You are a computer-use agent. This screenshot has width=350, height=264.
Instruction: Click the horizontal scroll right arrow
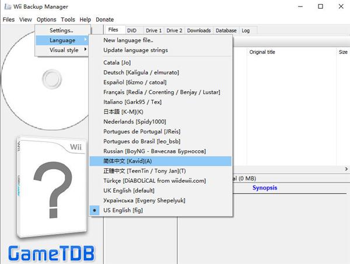[346, 169]
